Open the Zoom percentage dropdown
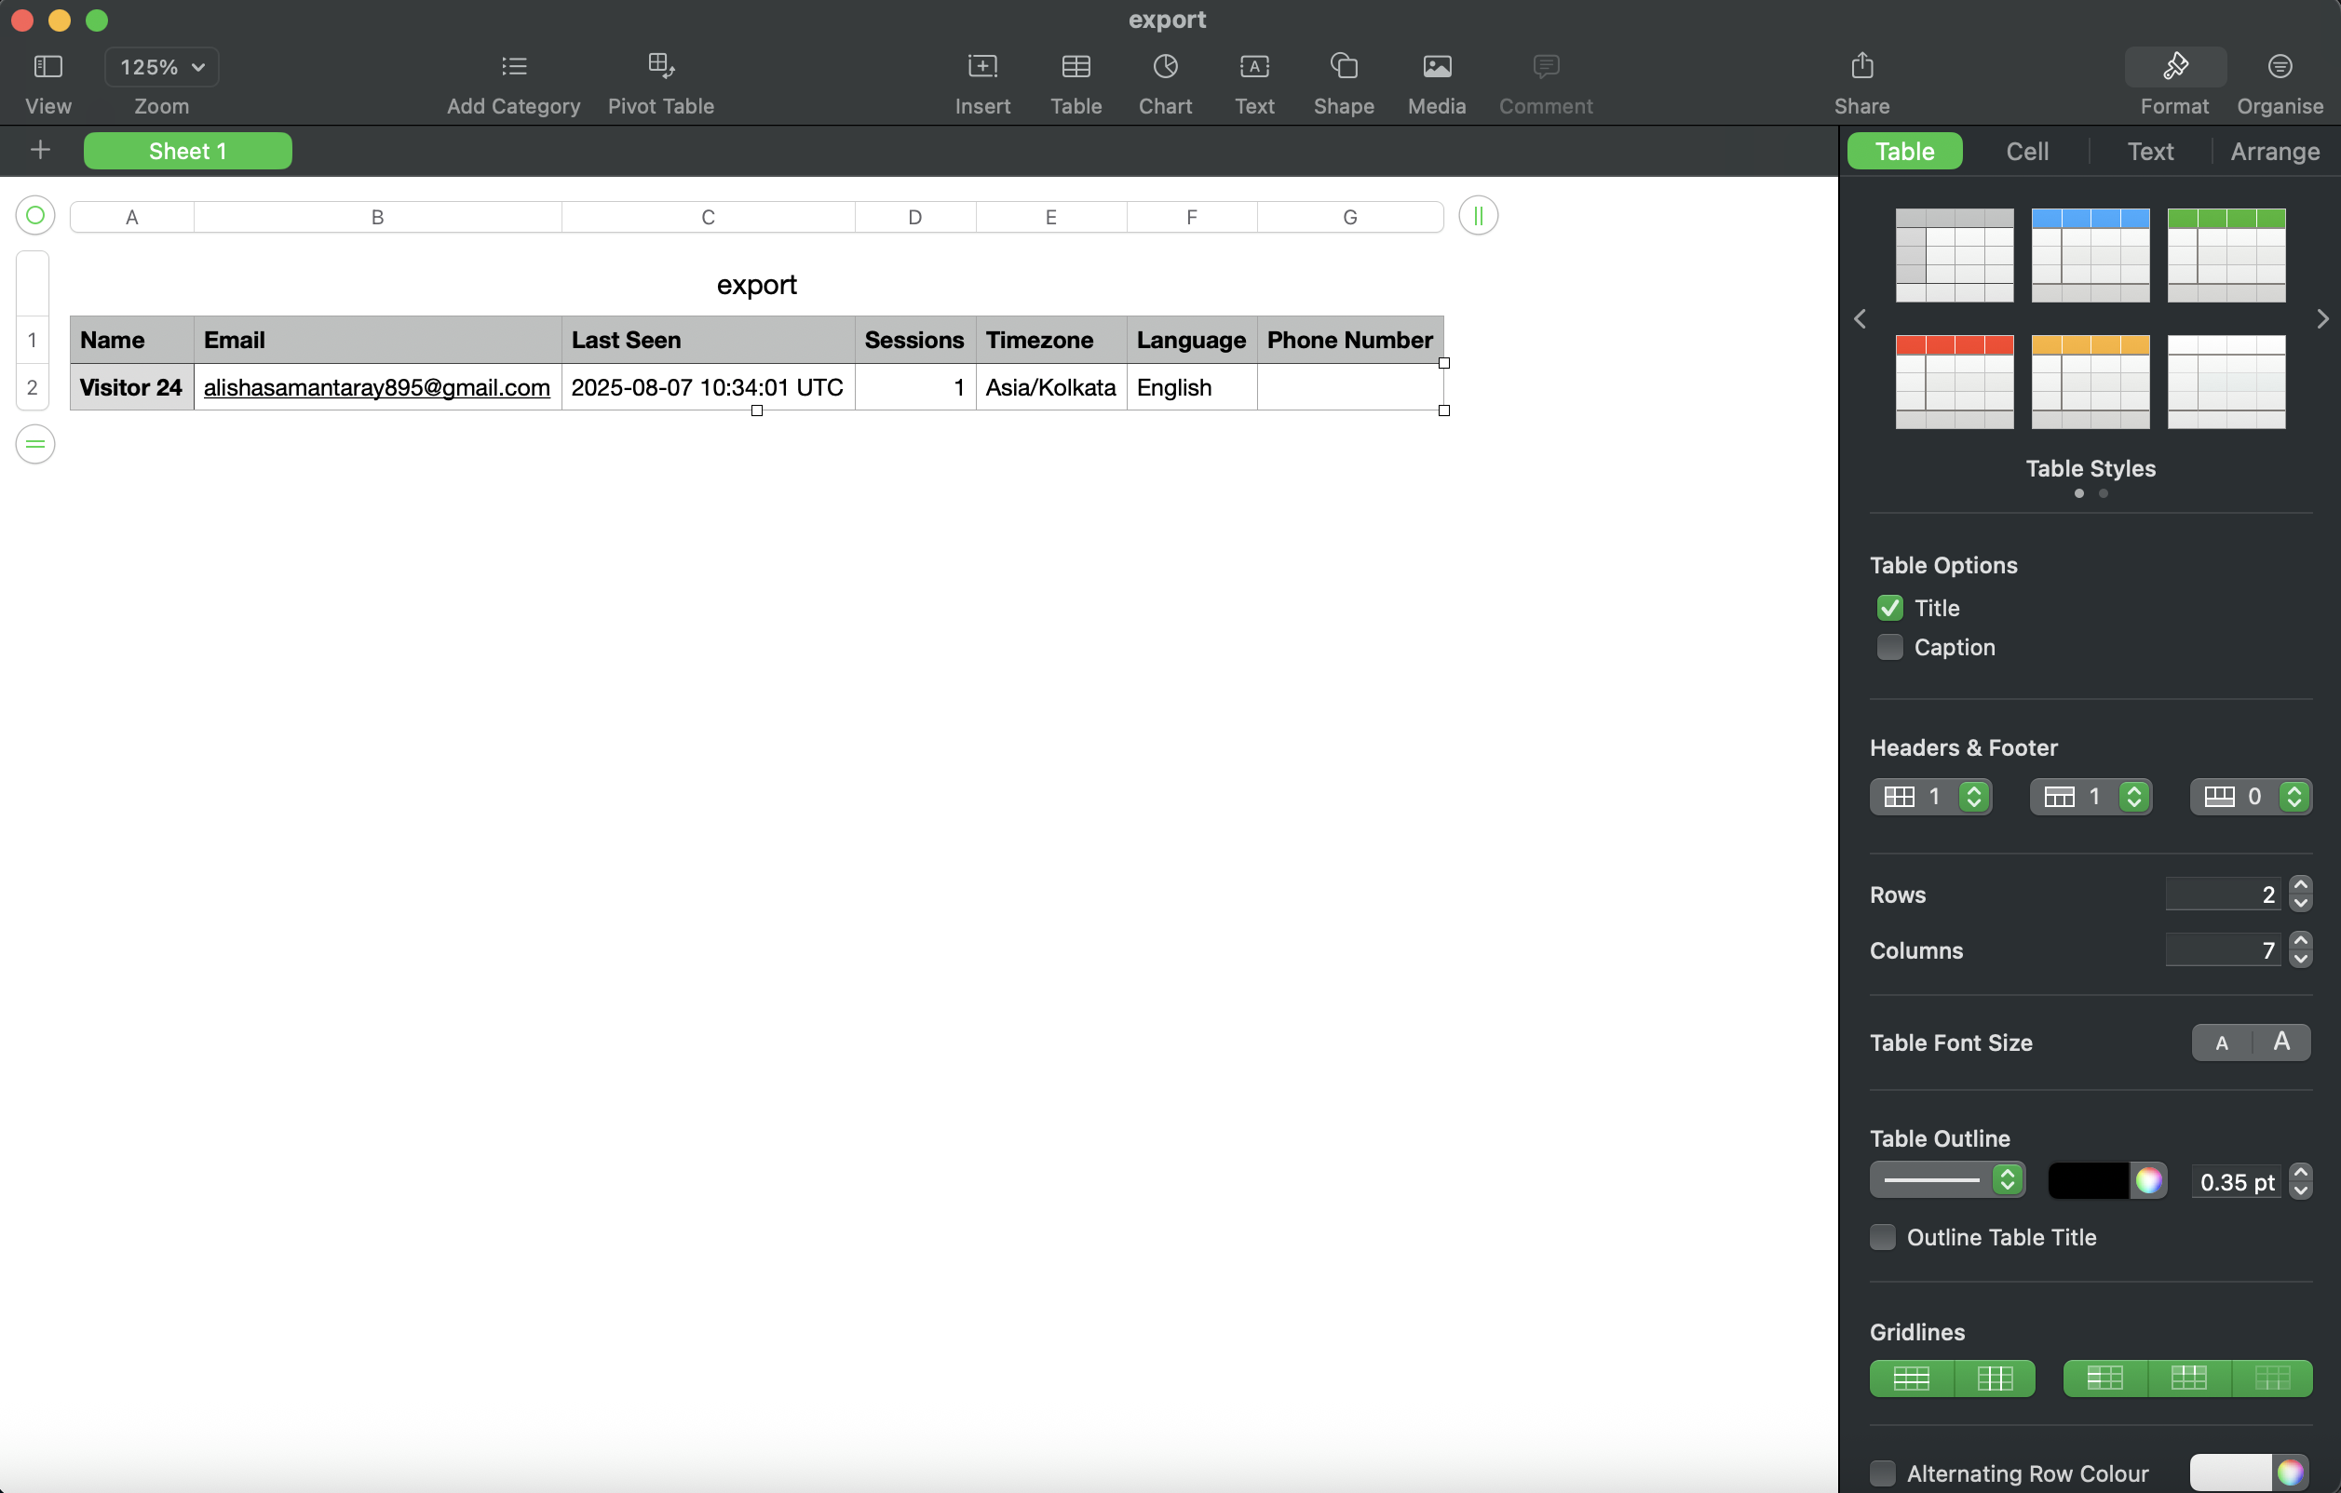 tap(161, 67)
